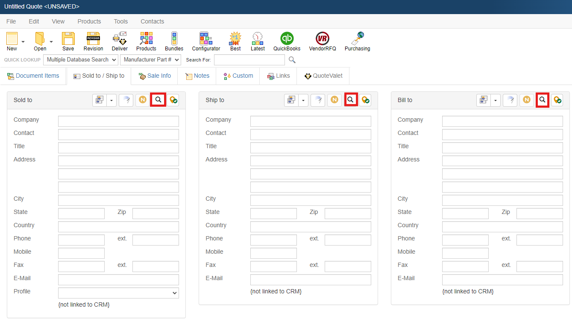Open the Revision tool

[x=93, y=41]
